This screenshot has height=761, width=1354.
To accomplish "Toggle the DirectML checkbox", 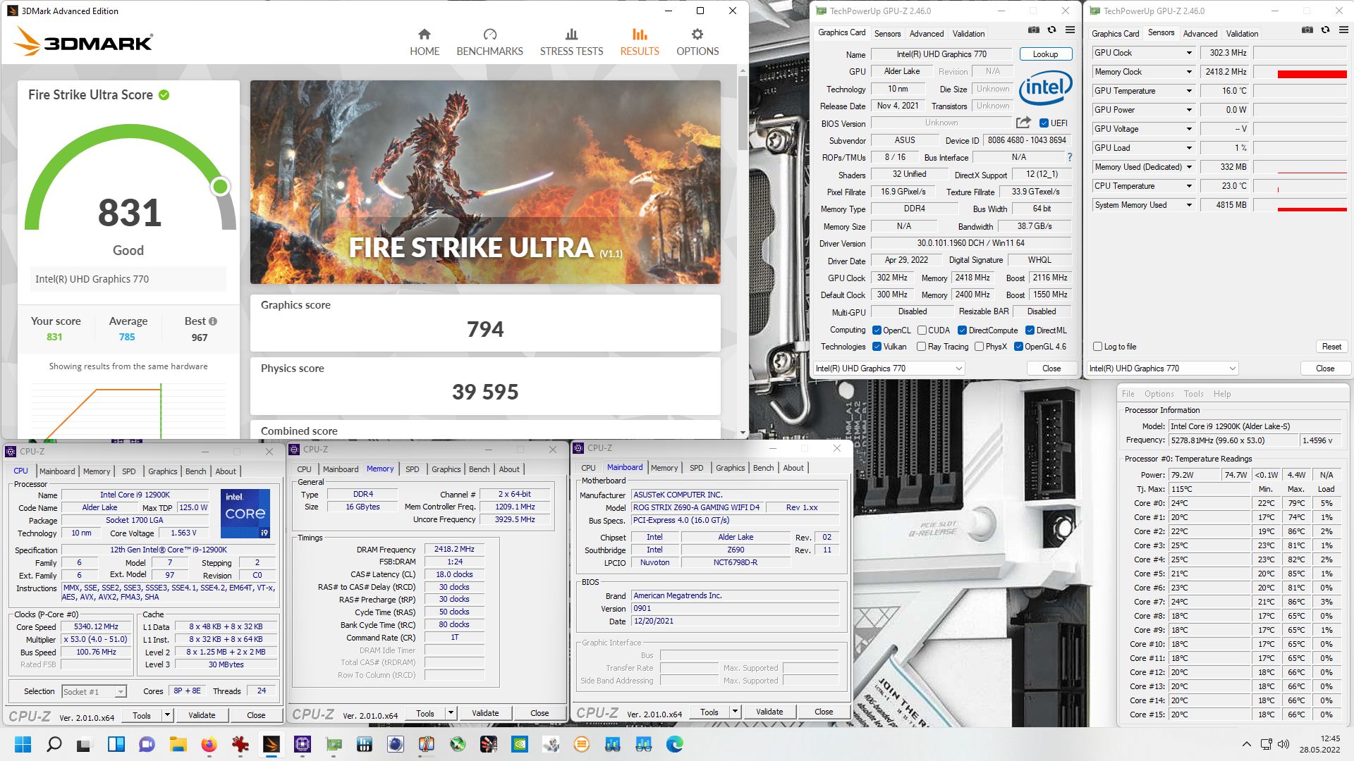I will 1030,330.
